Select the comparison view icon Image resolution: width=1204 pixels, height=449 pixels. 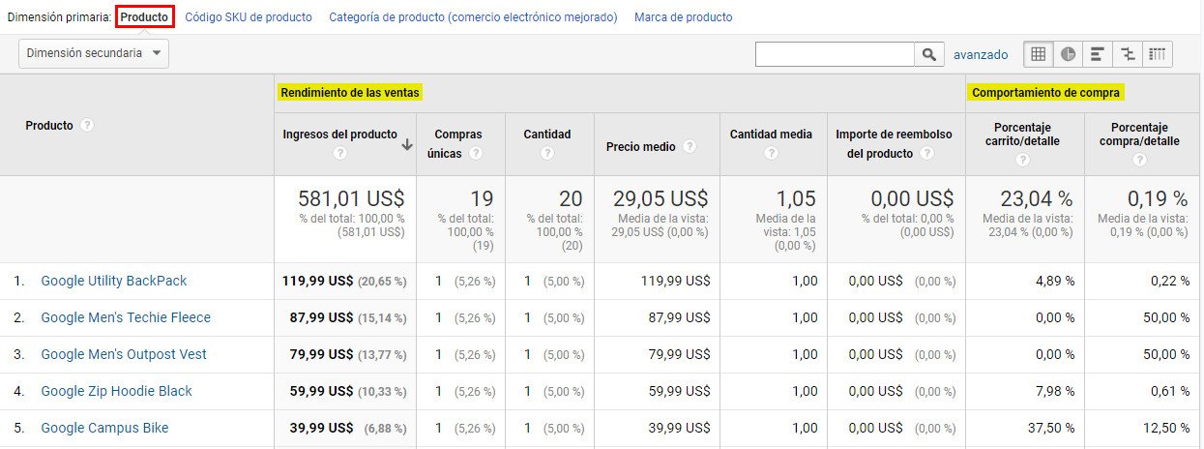(x=1128, y=54)
